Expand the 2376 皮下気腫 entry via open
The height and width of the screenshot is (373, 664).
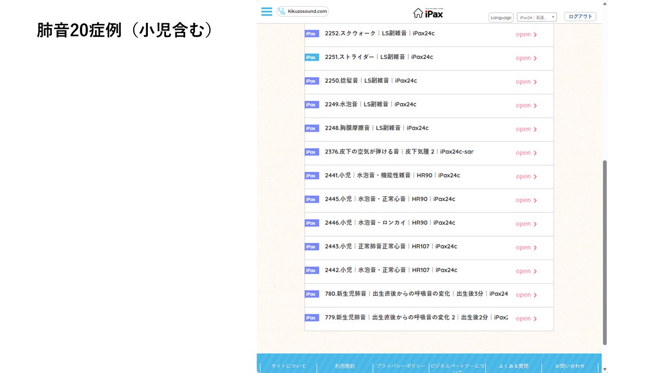526,153
